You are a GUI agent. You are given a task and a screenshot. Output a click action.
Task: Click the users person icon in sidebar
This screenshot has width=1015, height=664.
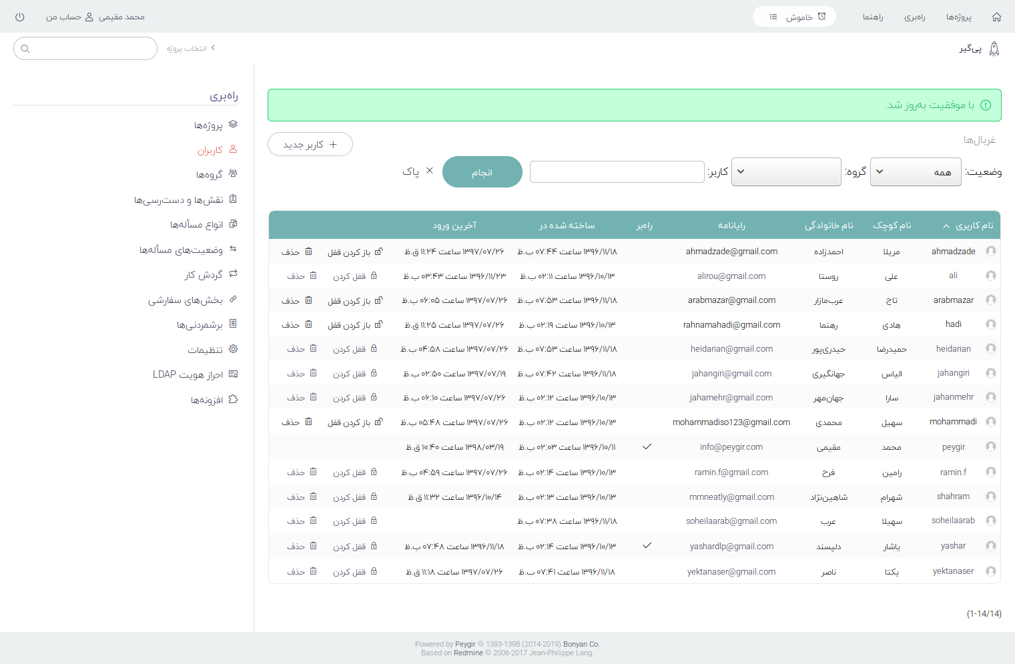[x=233, y=149]
